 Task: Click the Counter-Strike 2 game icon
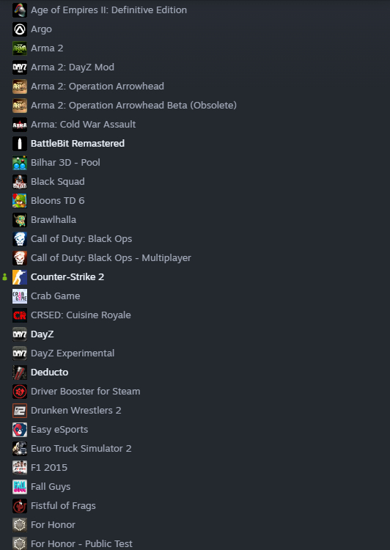click(x=20, y=277)
